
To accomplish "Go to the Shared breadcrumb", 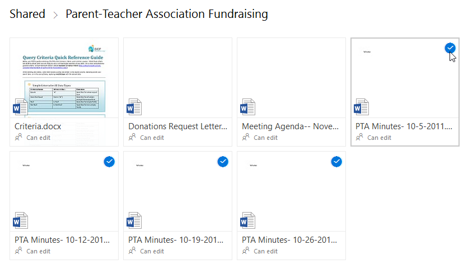I will [x=27, y=14].
